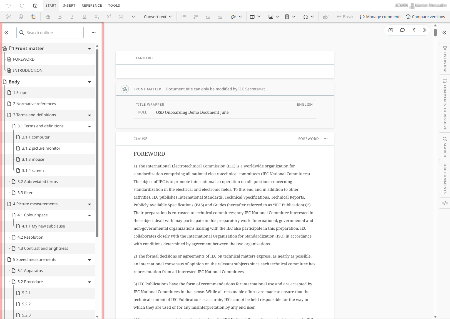
Task: Collapse 3 Terms and definitions node
Action: [89, 115]
